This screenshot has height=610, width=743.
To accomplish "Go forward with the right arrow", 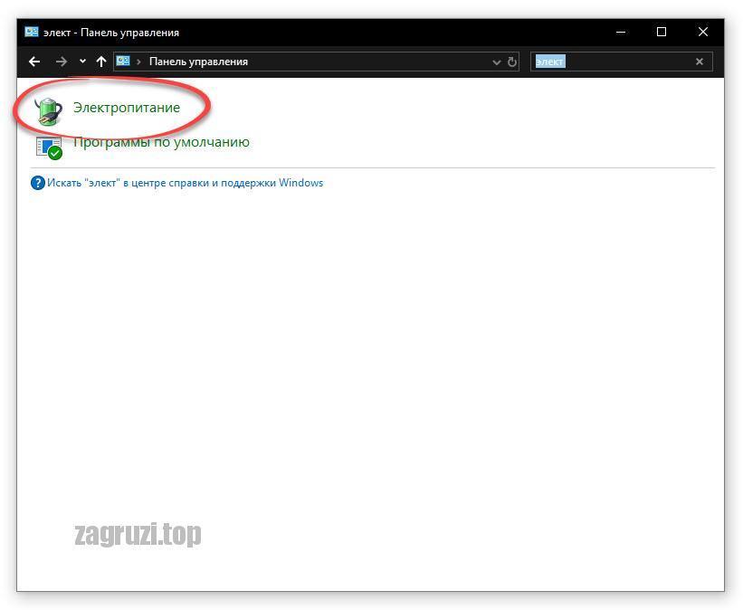I will click(62, 62).
